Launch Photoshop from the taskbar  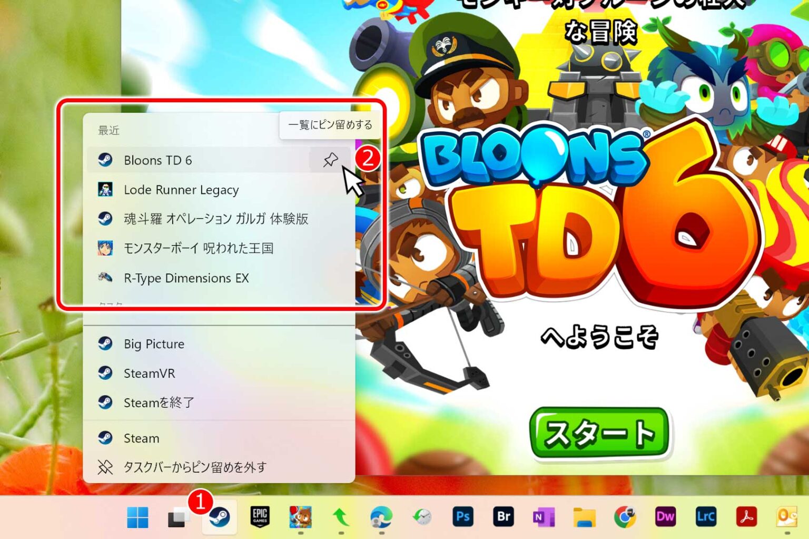coord(463,517)
